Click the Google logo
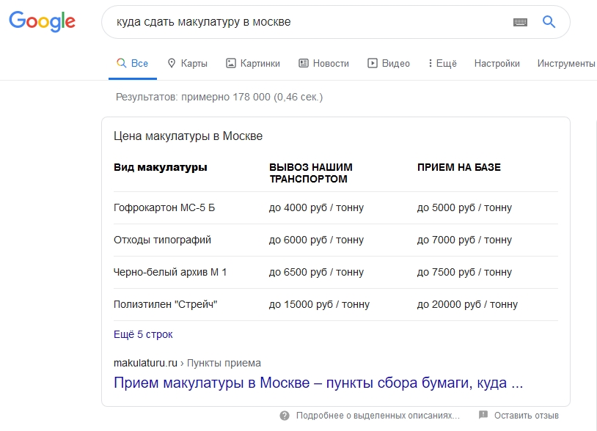The image size is (597, 431). point(43,21)
